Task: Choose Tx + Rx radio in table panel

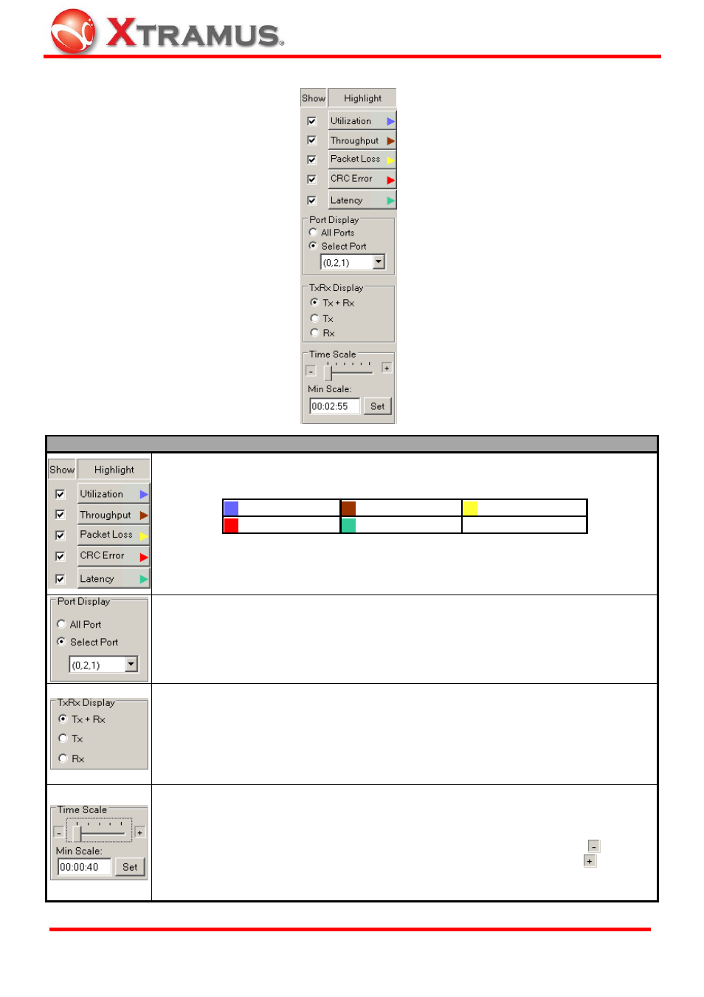Action: pyautogui.click(x=63, y=719)
